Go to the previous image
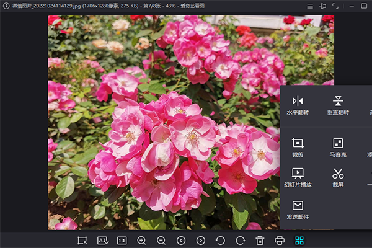 181,240
